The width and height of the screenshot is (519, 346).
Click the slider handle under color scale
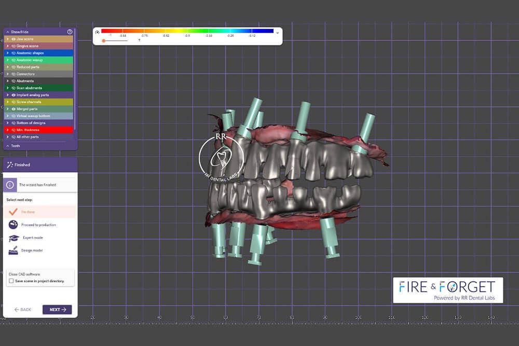pos(104,40)
